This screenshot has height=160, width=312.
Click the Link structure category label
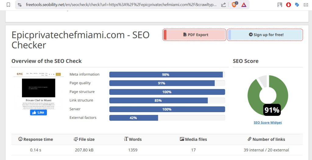[x=81, y=100]
